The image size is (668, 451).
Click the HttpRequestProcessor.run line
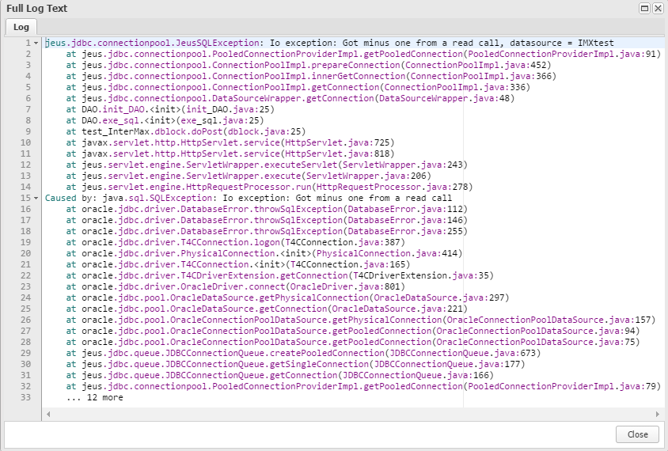pyautogui.click(x=270, y=187)
